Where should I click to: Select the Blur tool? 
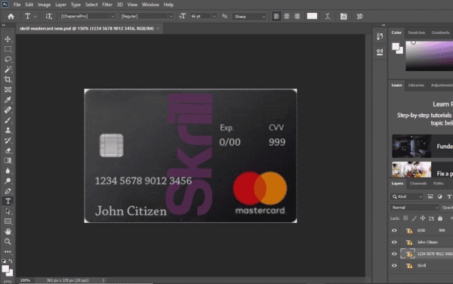(x=8, y=171)
